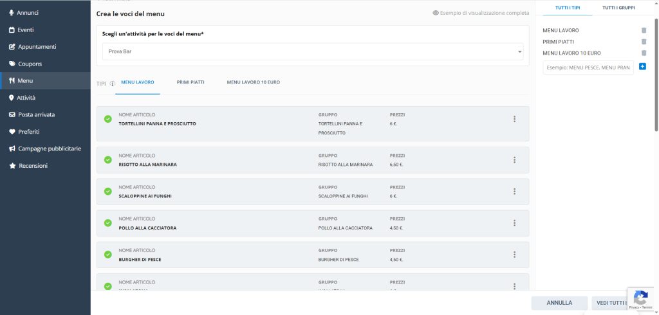Open the Prova Bar activity dropdown
The image size is (659, 315).
[313, 51]
